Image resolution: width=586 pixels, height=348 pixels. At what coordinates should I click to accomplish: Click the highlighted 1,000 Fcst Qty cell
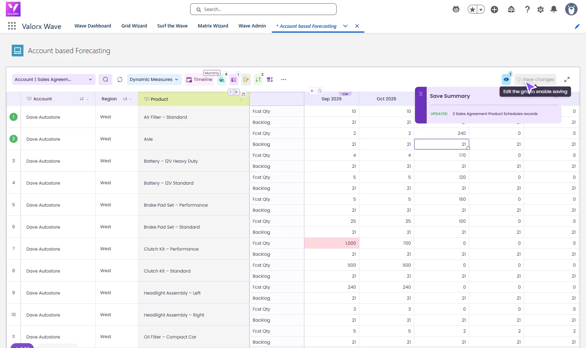pos(331,243)
